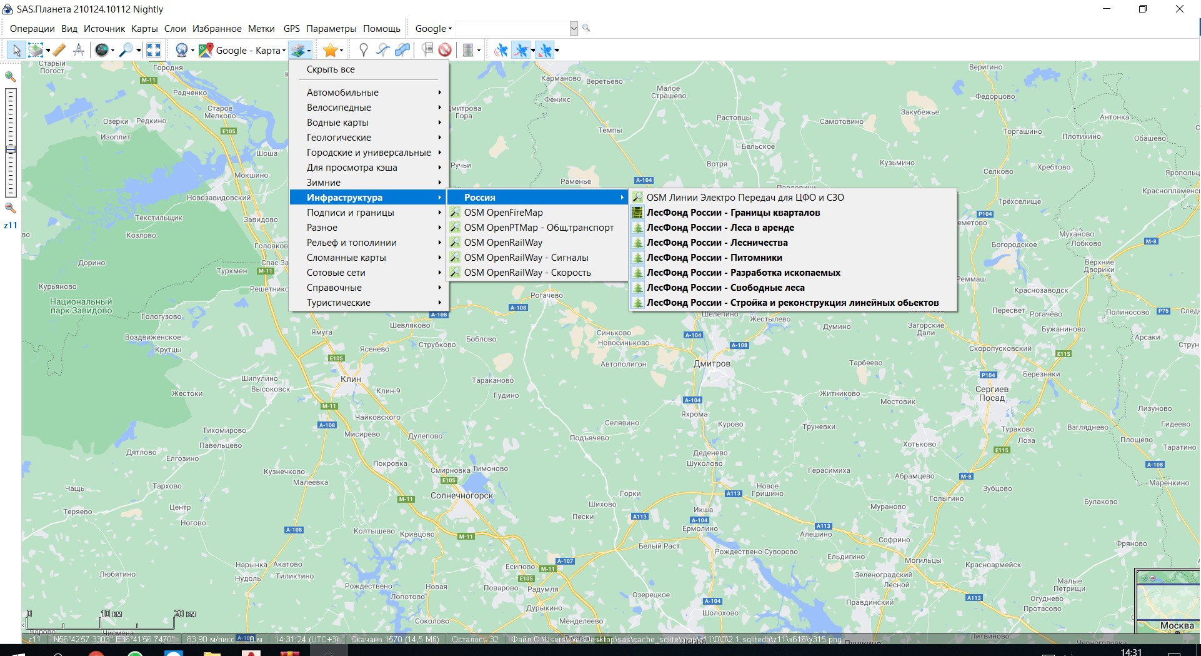The image size is (1201, 656).
Task: Click the zoom-out magnifier below slider
Action: 10,208
